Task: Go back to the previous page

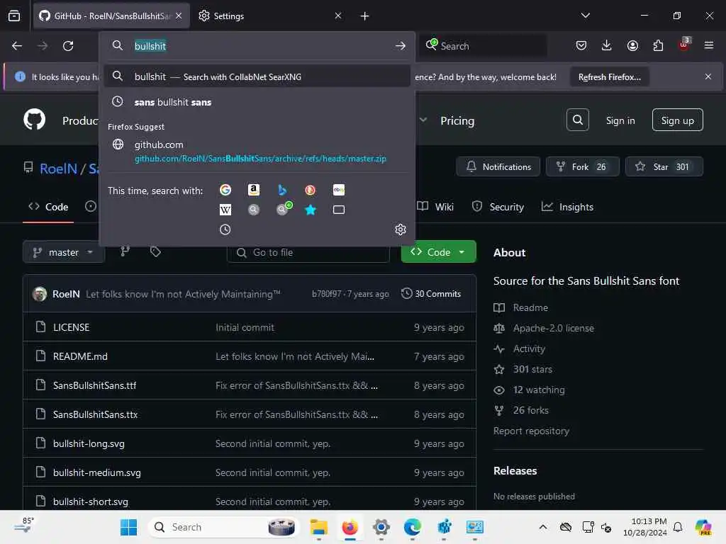Action: click(x=17, y=46)
